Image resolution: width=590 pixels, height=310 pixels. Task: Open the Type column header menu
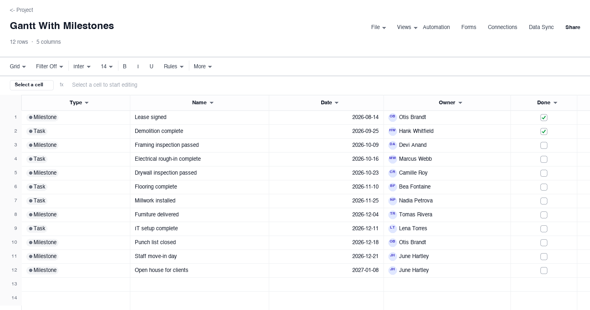click(x=86, y=103)
